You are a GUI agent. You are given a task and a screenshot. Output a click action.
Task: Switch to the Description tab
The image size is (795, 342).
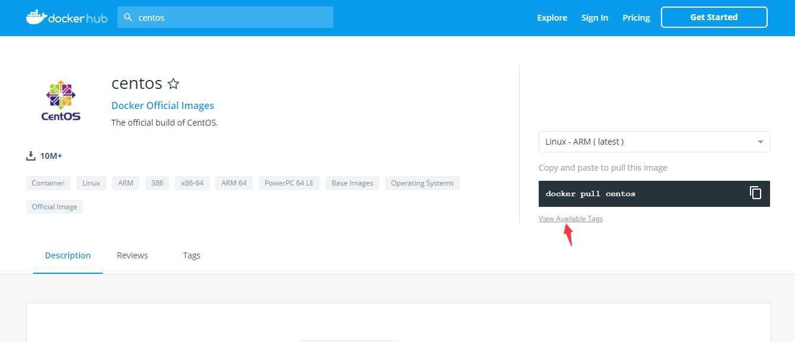coord(68,255)
